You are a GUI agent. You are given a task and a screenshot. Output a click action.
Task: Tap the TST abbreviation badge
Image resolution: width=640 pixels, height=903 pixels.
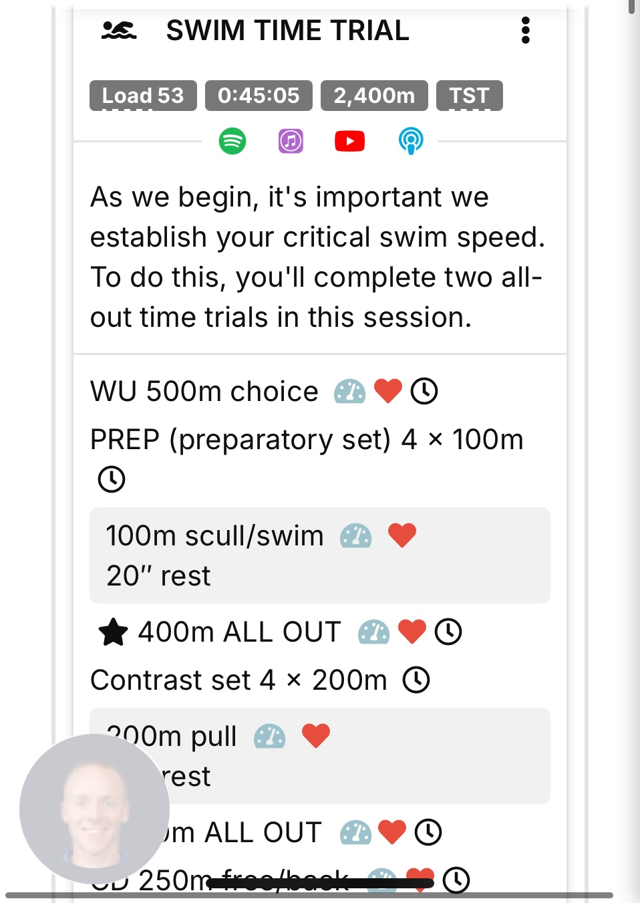tap(469, 96)
